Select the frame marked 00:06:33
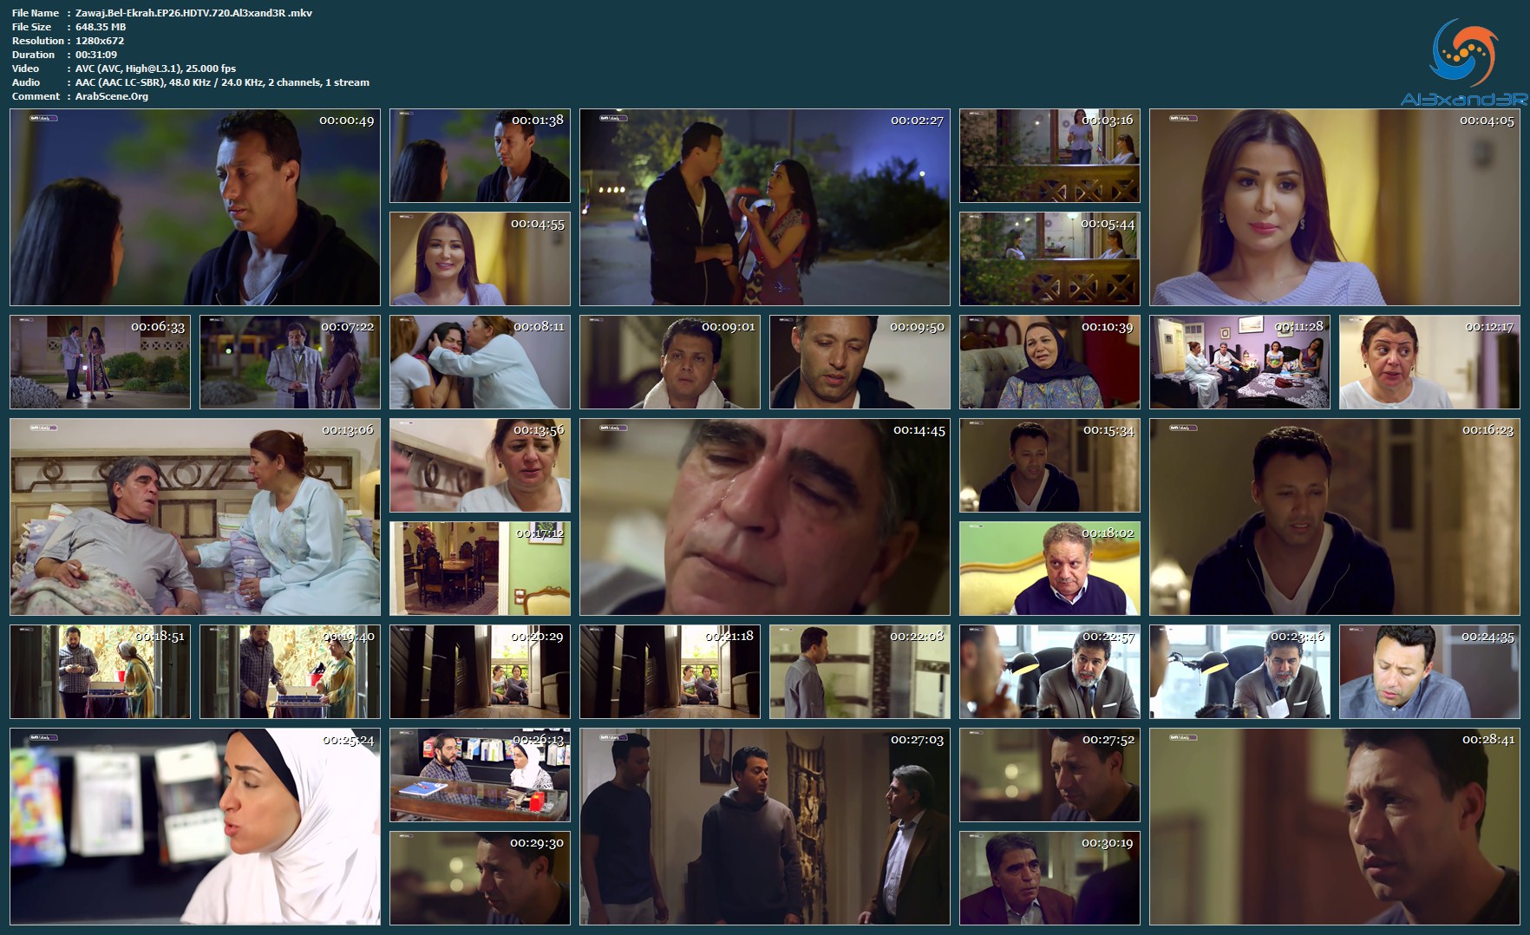Viewport: 1530px width, 935px height. coord(100,362)
